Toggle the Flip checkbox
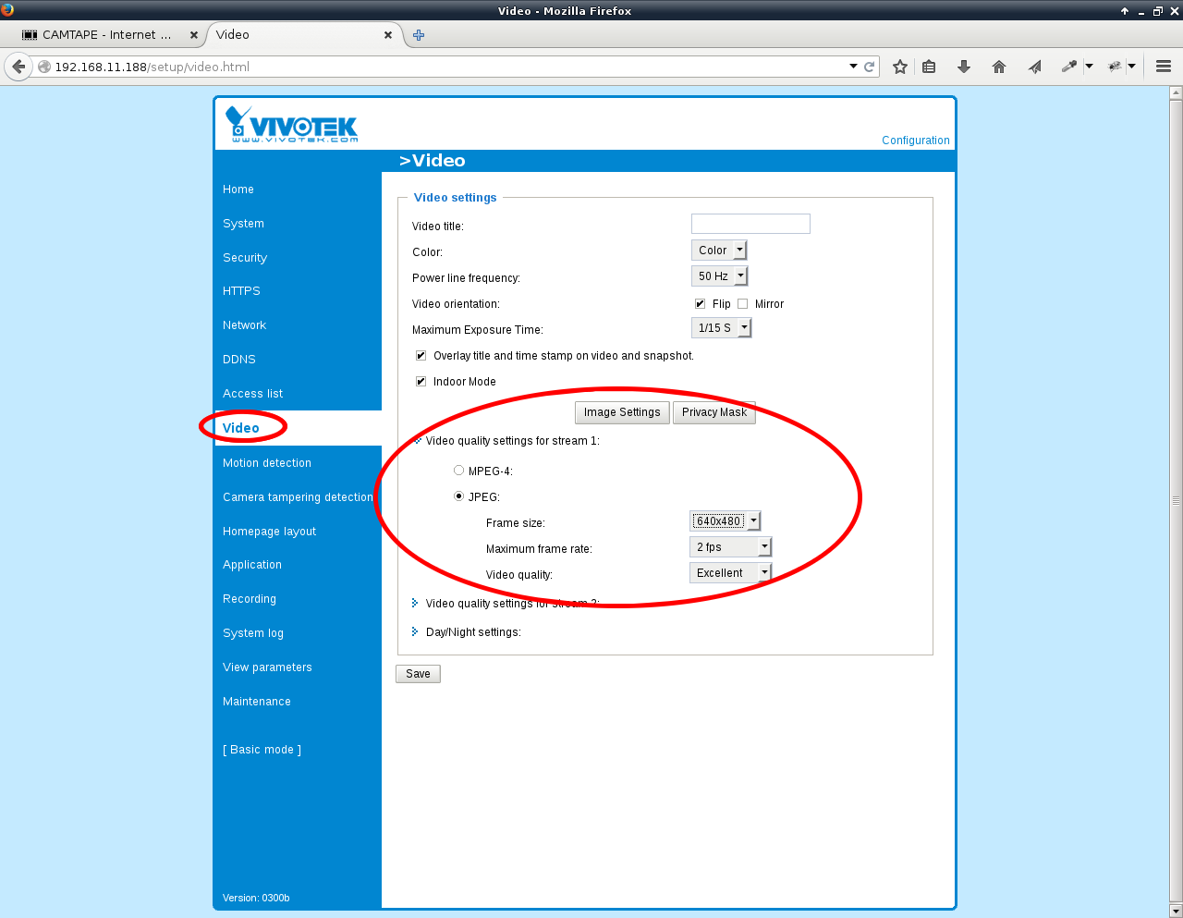The image size is (1183, 918). 700,304
